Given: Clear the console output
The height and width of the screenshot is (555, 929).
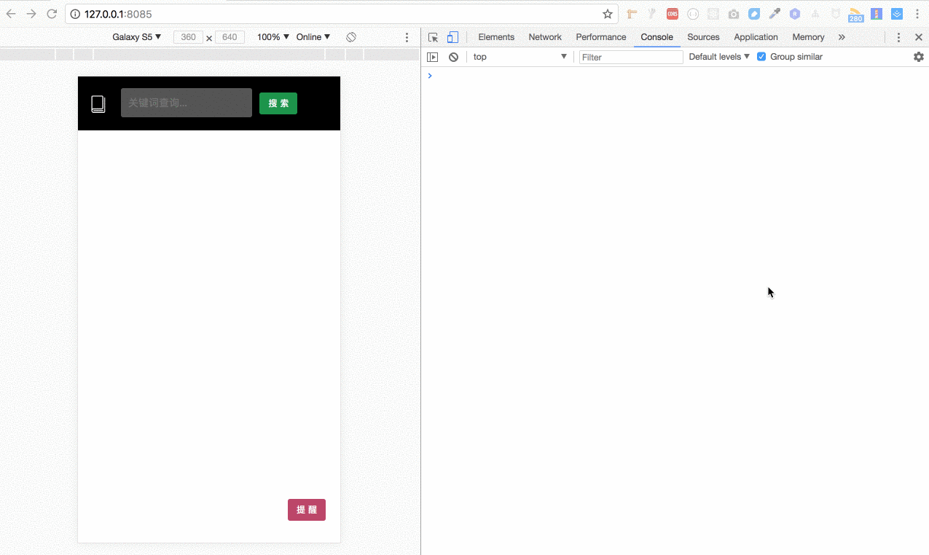Looking at the screenshot, I should tap(453, 57).
